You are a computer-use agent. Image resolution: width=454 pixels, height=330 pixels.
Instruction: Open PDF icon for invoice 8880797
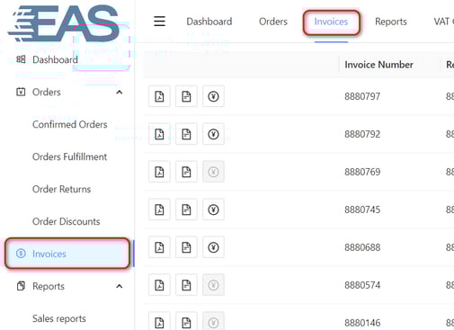click(159, 96)
